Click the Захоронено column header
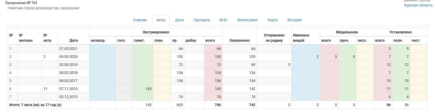 (x=239, y=40)
